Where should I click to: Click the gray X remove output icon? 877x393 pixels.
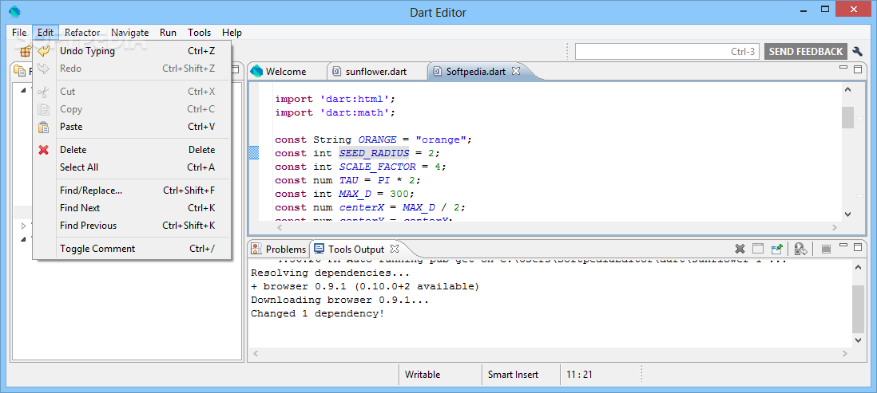pyautogui.click(x=740, y=249)
